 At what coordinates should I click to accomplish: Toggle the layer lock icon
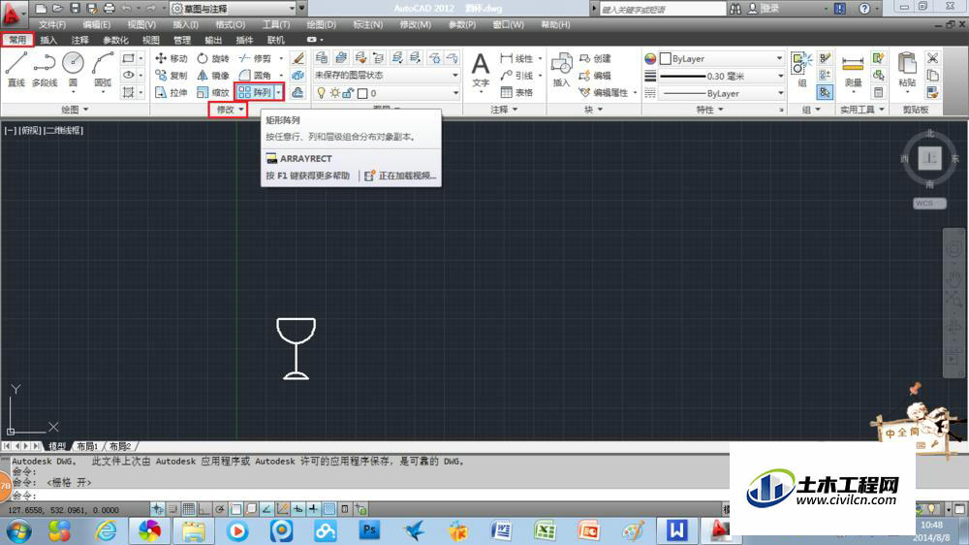[348, 93]
